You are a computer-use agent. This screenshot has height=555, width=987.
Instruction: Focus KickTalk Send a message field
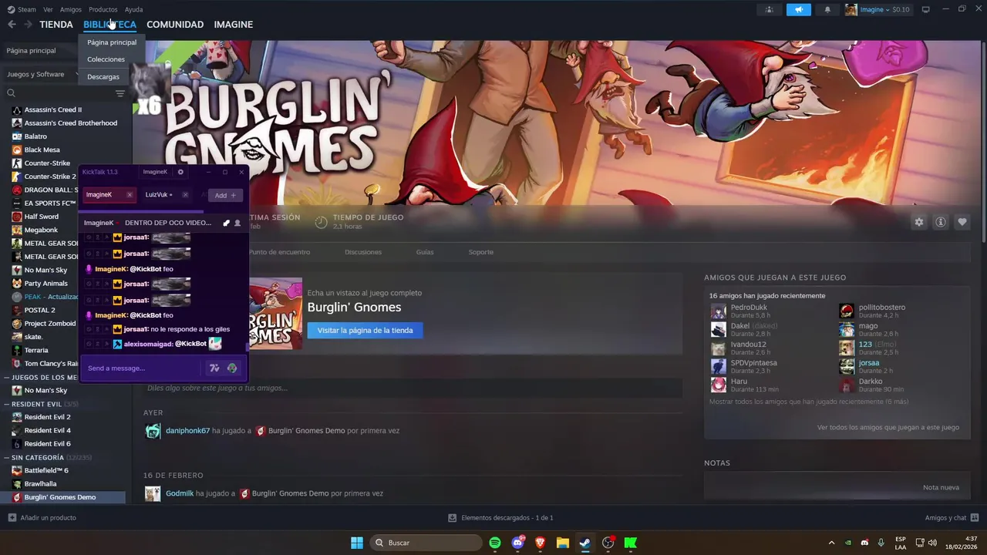[143, 368]
